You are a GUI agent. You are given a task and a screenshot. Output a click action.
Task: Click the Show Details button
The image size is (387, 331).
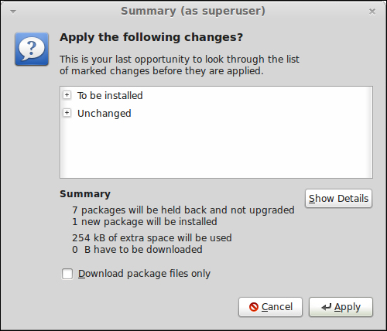pos(338,199)
